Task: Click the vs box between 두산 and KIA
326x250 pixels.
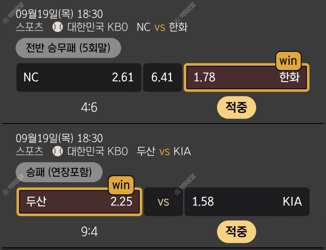Action: tap(163, 202)
